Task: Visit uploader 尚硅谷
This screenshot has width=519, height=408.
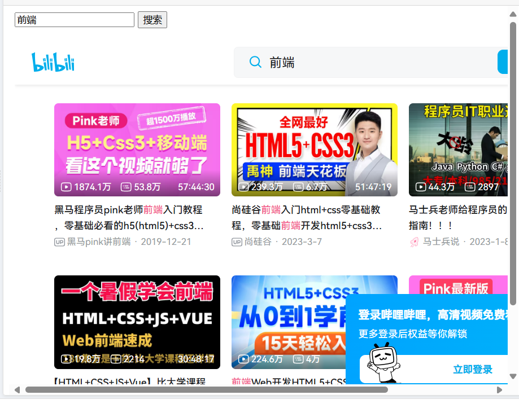Action: (x=258, y=242)
